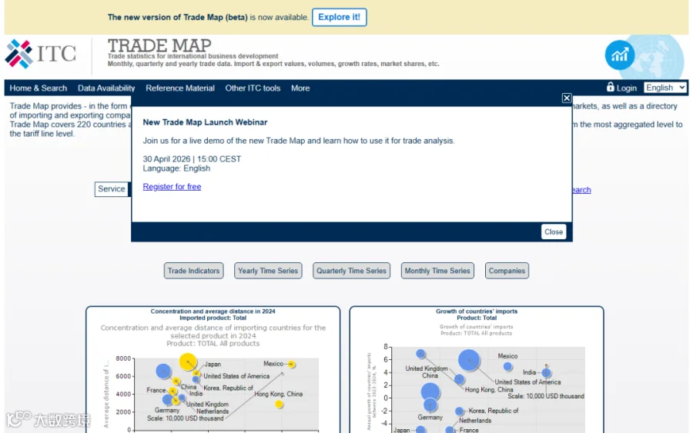The height and width of the screenshot is (433, 693).
Task: Open the More menu
Action: (300, 88)
